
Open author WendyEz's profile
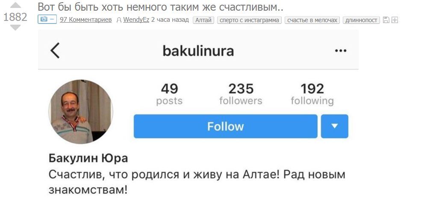(x=136, y=20)
